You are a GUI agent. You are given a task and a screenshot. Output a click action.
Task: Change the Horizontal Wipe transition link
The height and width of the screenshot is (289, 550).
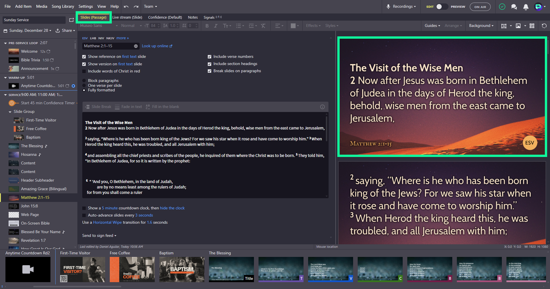(x=107, y=223)
